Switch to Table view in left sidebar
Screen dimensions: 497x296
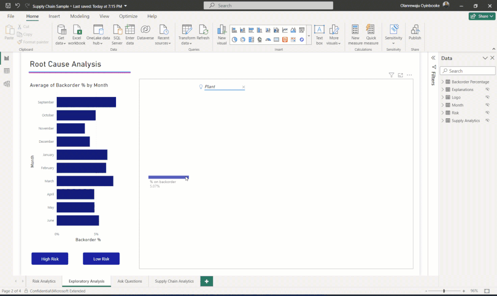6,71
